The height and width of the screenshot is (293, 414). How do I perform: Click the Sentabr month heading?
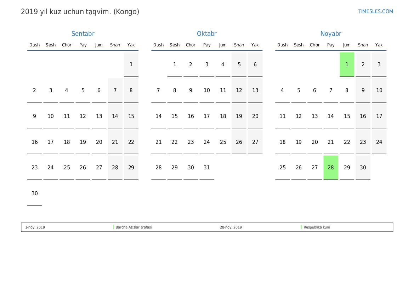tap(83, 34)
